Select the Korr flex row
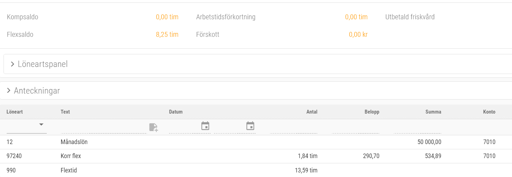Image resolution: width=512 pixels, height=177 pixels. [x=71, y=156]
